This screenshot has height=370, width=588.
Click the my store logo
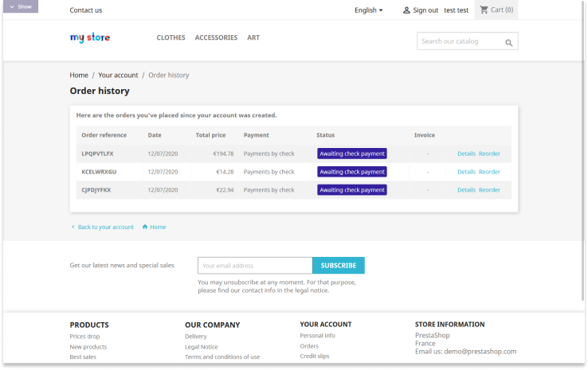coord(90,37)
